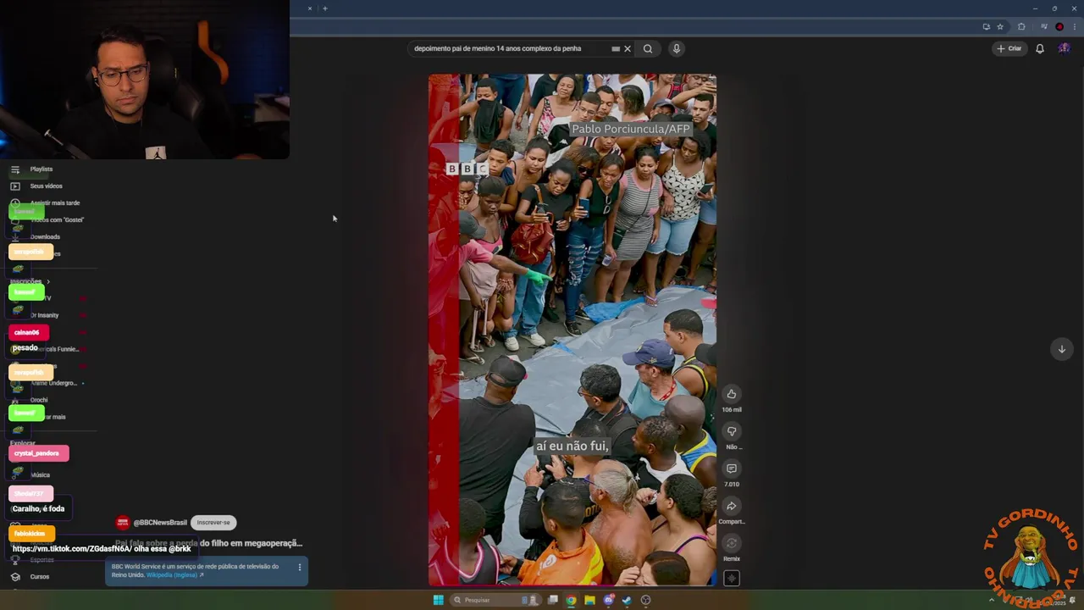
Task: Open the Remix option
Action: [731, 543]
